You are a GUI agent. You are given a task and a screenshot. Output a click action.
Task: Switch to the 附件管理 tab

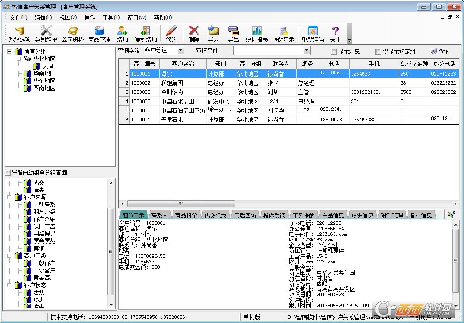tap(392, 215)
